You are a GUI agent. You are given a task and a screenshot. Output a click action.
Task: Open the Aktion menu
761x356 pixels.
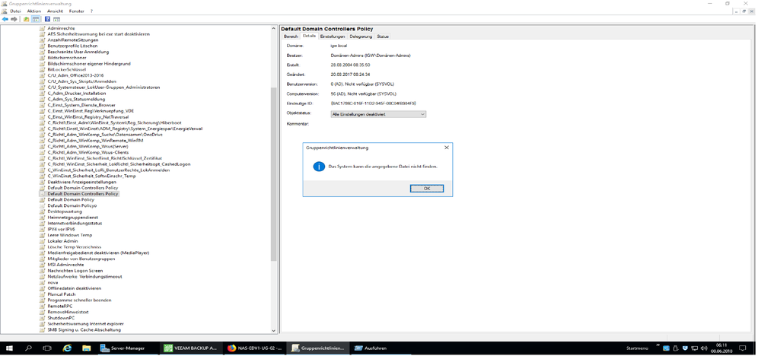coord(34,11)
